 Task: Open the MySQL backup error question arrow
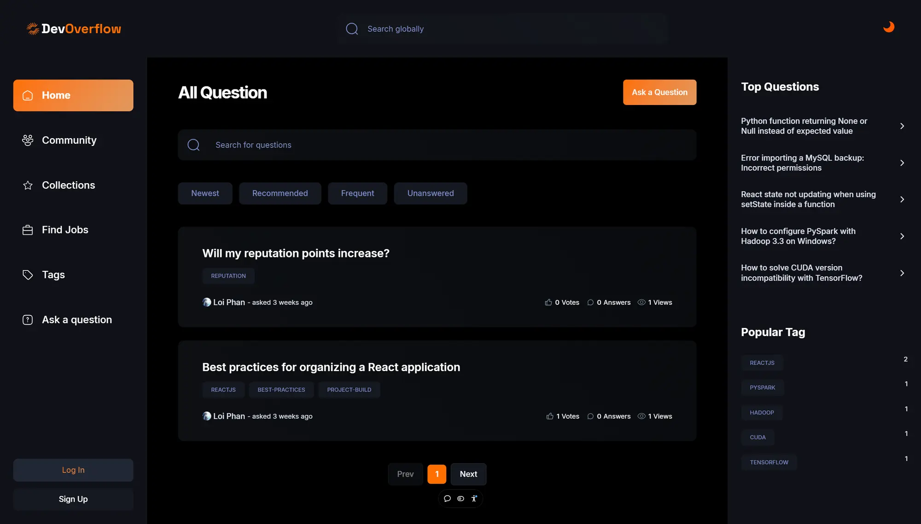click(902, 163)
